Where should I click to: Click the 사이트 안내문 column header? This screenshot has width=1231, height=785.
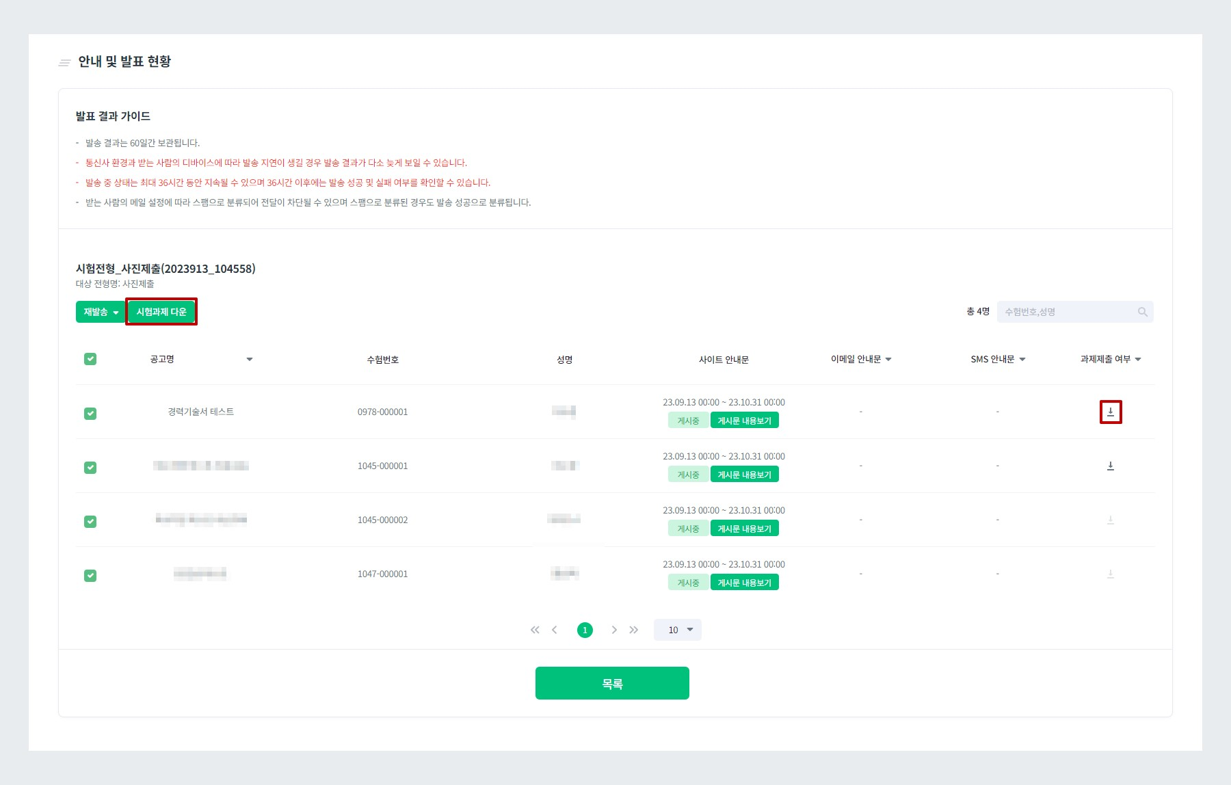coord(724,360)
